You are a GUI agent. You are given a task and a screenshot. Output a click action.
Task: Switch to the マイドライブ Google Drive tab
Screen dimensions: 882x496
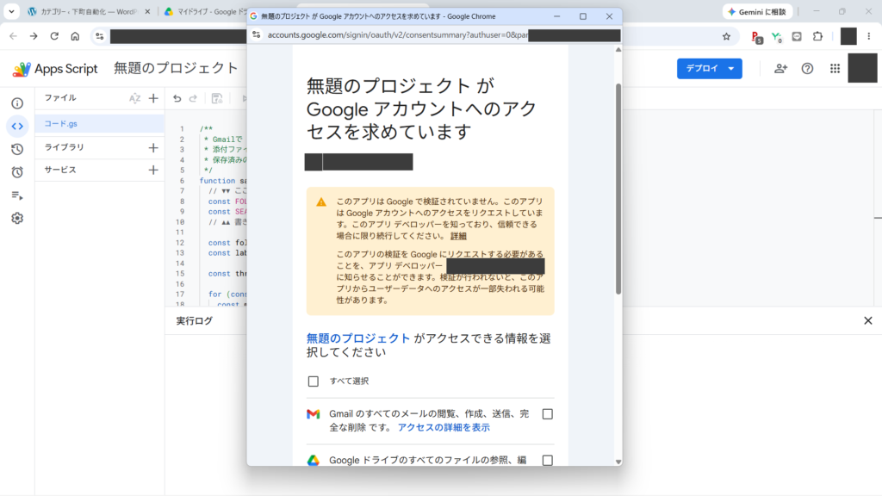[205, 11]
